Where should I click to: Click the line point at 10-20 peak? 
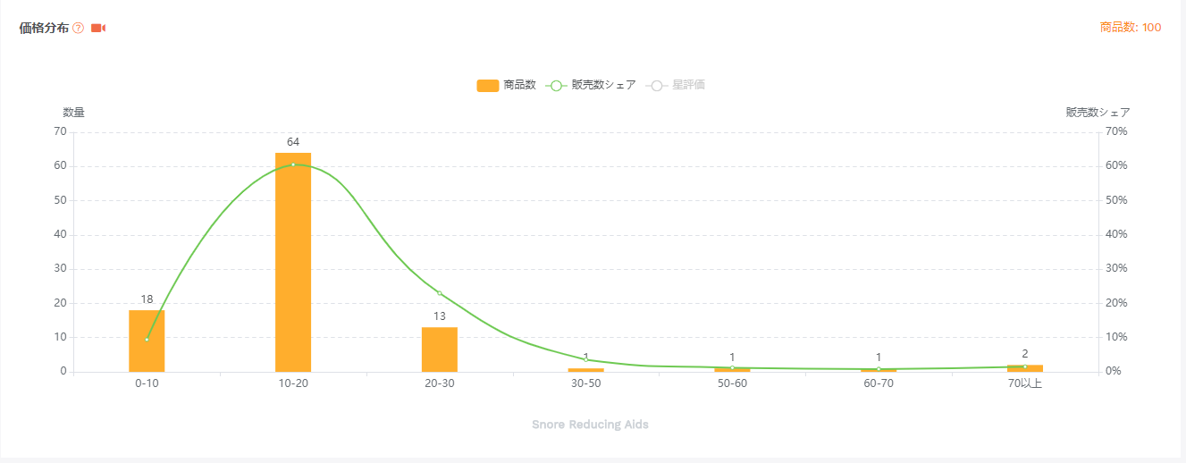click(x=293, y=164)
